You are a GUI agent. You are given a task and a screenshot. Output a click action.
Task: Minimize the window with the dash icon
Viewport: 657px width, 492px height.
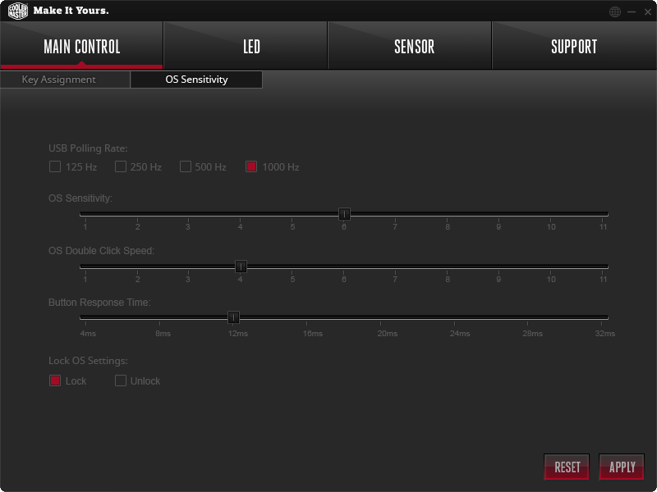(632, 12)
